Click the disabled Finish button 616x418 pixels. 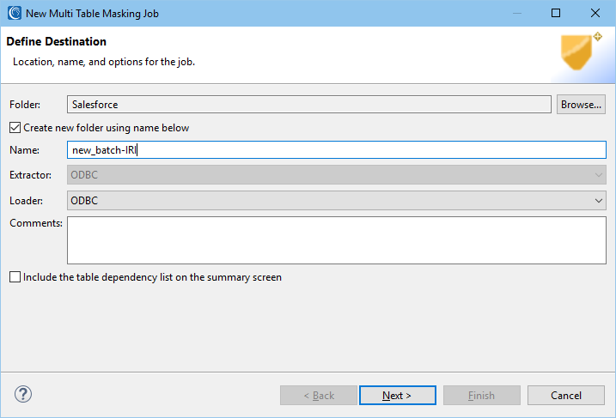tap(482, 395)
